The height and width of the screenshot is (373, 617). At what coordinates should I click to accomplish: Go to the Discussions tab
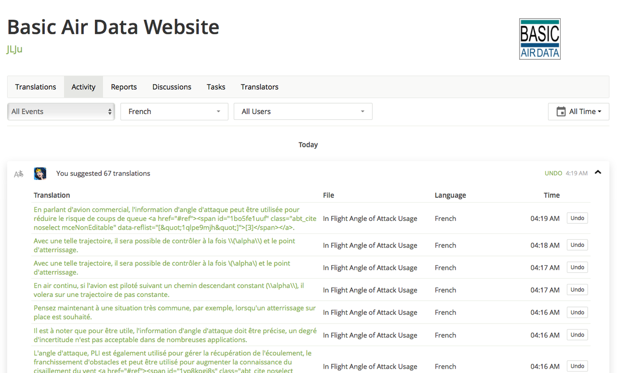point(172,87)
